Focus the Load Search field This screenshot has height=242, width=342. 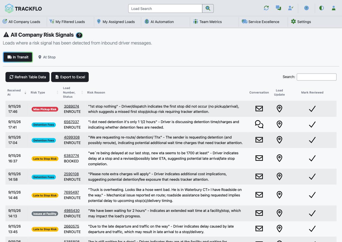[165, 8]
